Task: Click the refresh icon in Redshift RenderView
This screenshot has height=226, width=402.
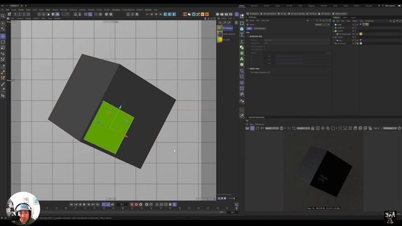Action: 258,128
